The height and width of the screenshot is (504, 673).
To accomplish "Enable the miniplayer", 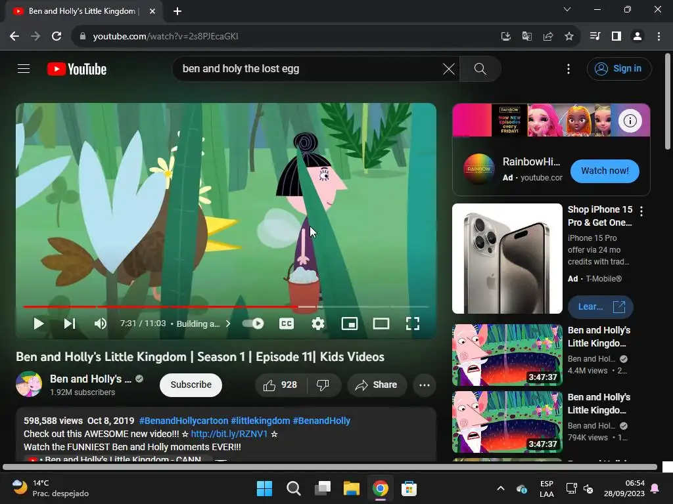I will coord(350,324).
